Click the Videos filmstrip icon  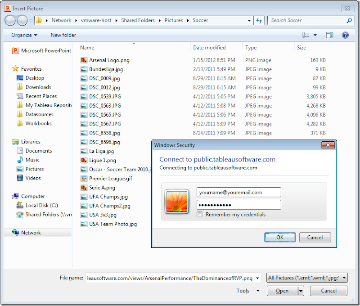pos(20,178)
